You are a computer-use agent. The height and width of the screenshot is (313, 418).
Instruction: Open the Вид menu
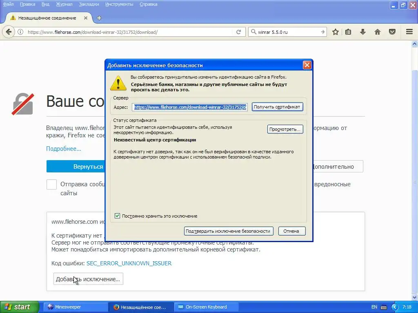45,4
